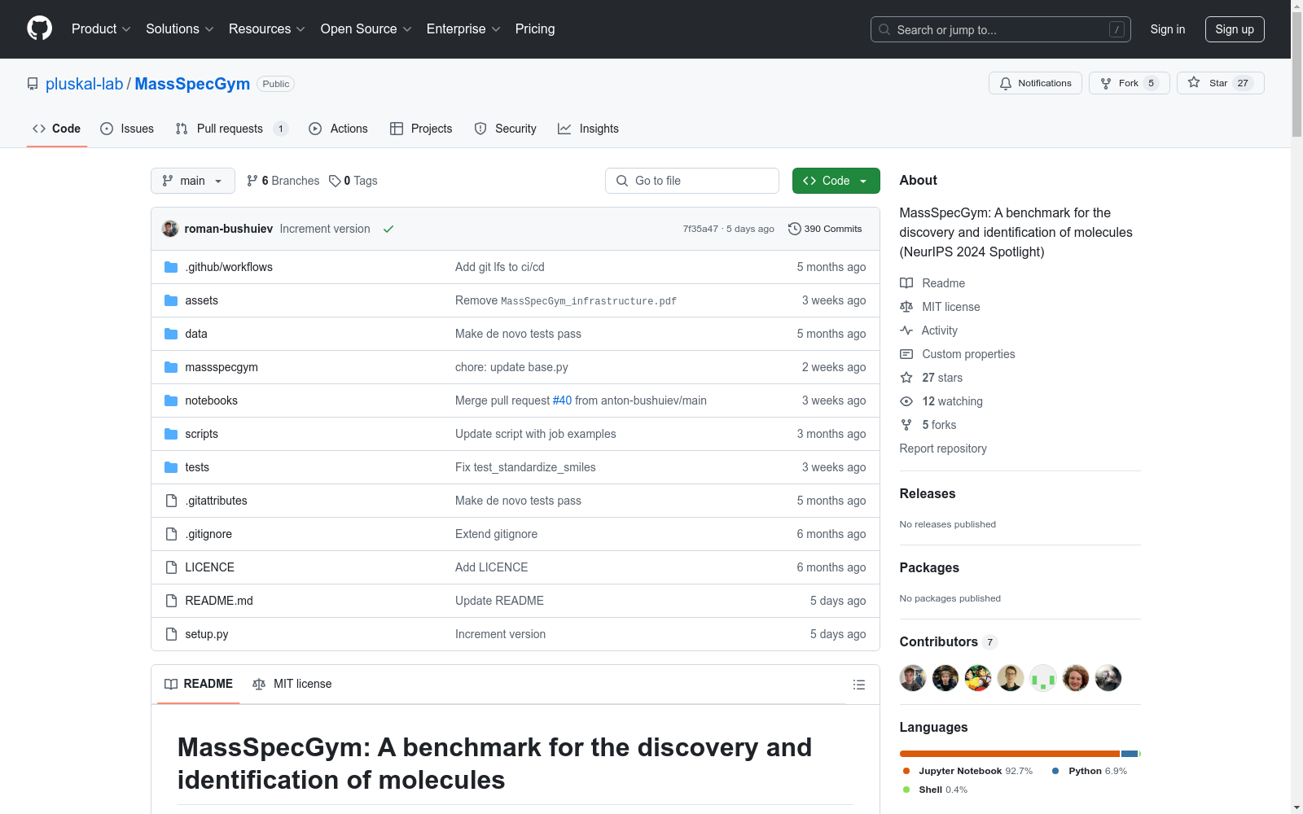Click the pulse icon beside Activity
The width and height of the screenshot is (1303, 814).
[906, 330]
